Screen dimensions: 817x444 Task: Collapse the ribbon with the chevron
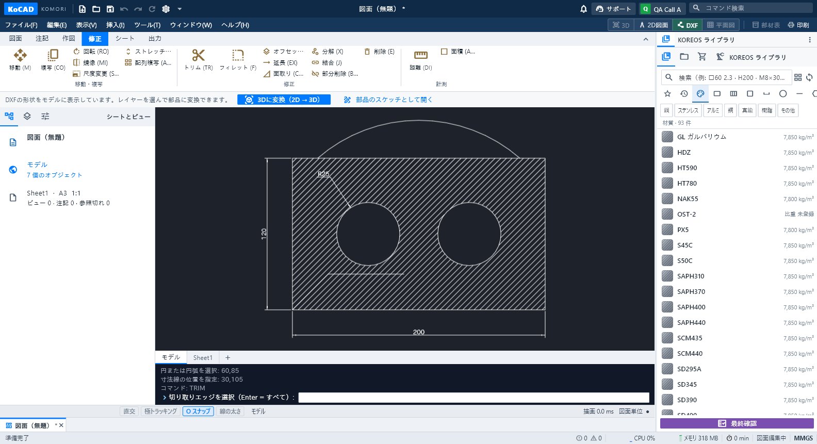tap(646, 39)
